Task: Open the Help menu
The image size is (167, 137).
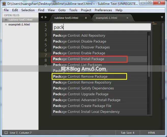Action: click(x=119, y=10)
